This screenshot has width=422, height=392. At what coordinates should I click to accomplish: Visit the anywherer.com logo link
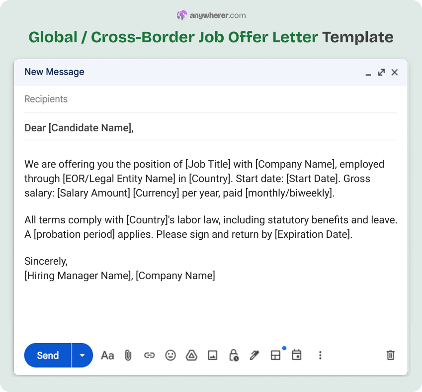pos(211,15)
